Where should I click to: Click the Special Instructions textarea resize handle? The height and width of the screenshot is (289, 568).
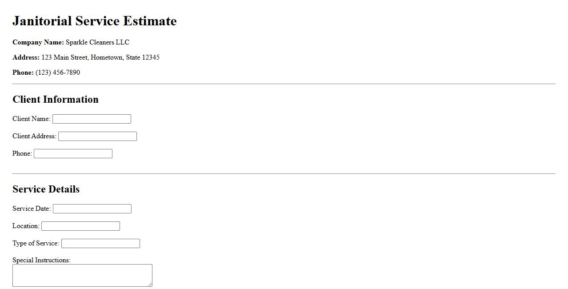point(150,284)
